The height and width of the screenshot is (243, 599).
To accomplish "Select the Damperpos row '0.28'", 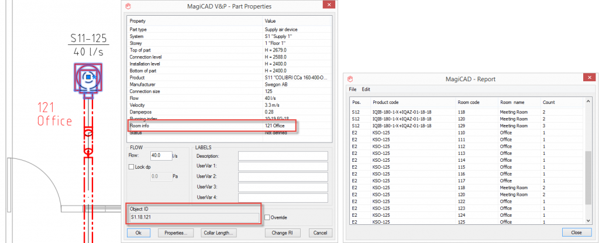I will [x=229, y=112].
